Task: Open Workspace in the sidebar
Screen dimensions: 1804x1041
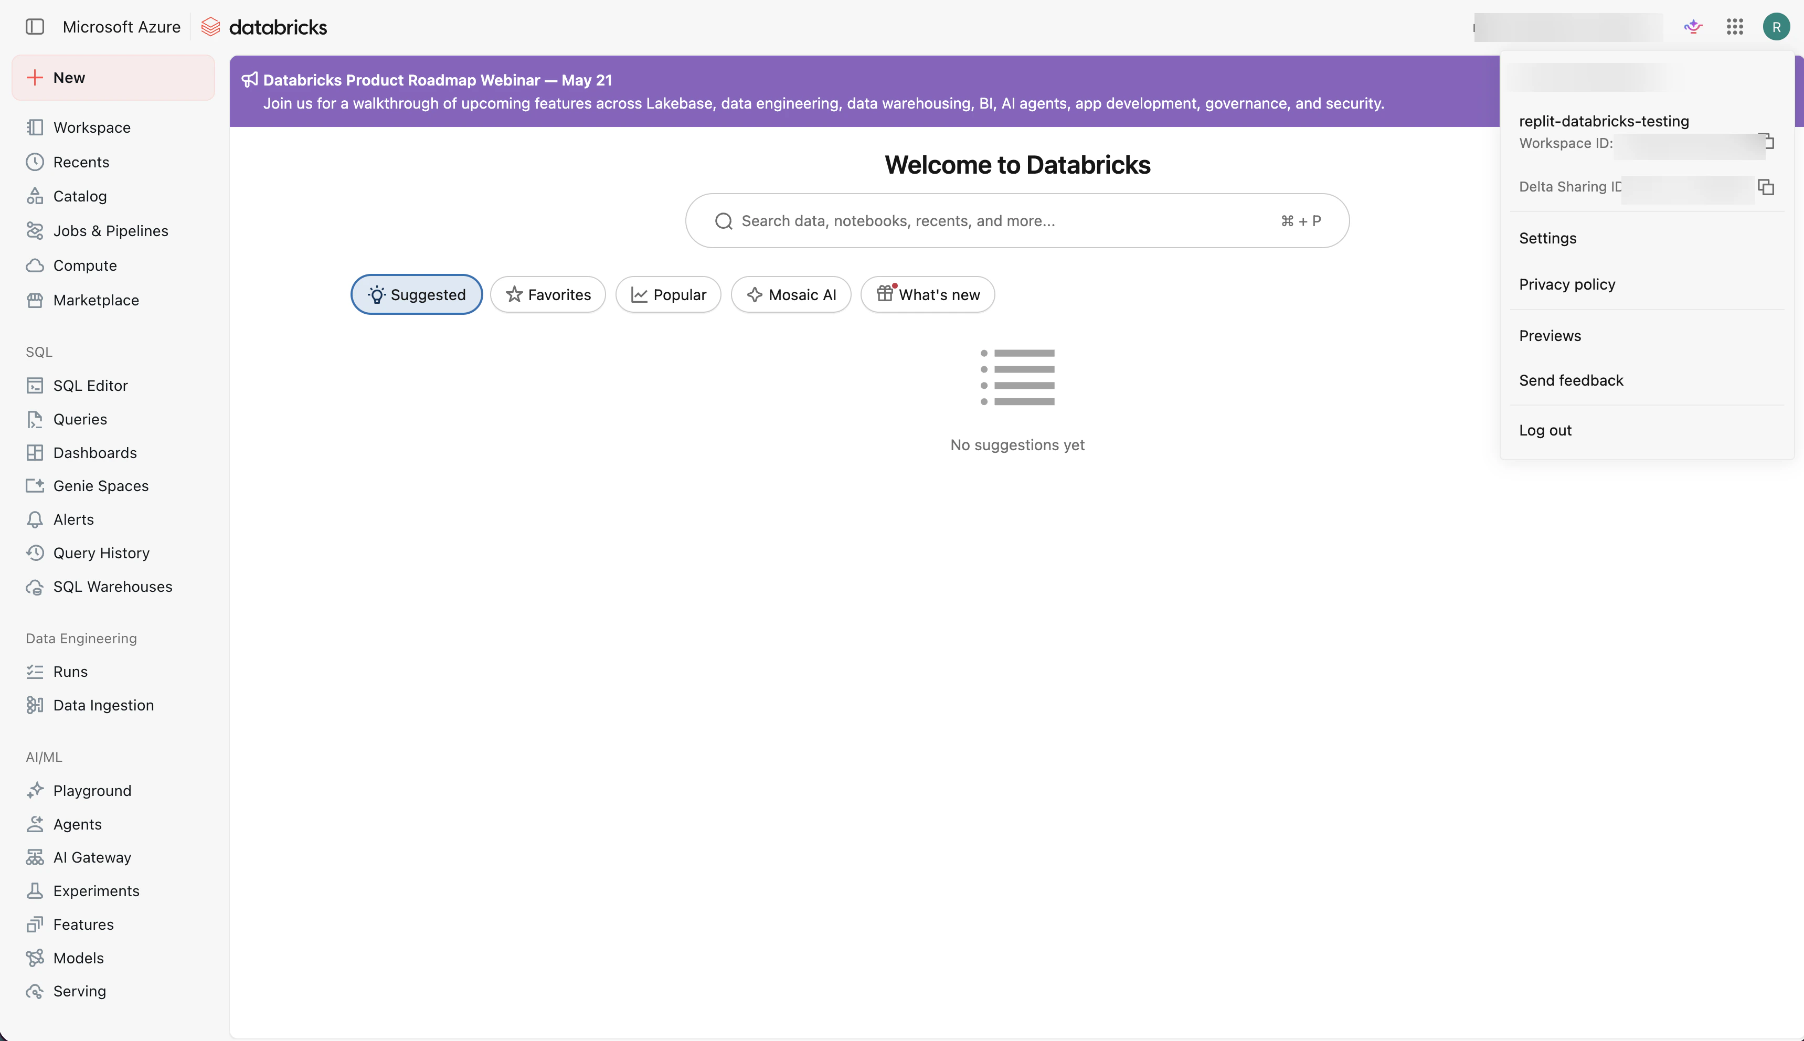Action: pos(113,128)
